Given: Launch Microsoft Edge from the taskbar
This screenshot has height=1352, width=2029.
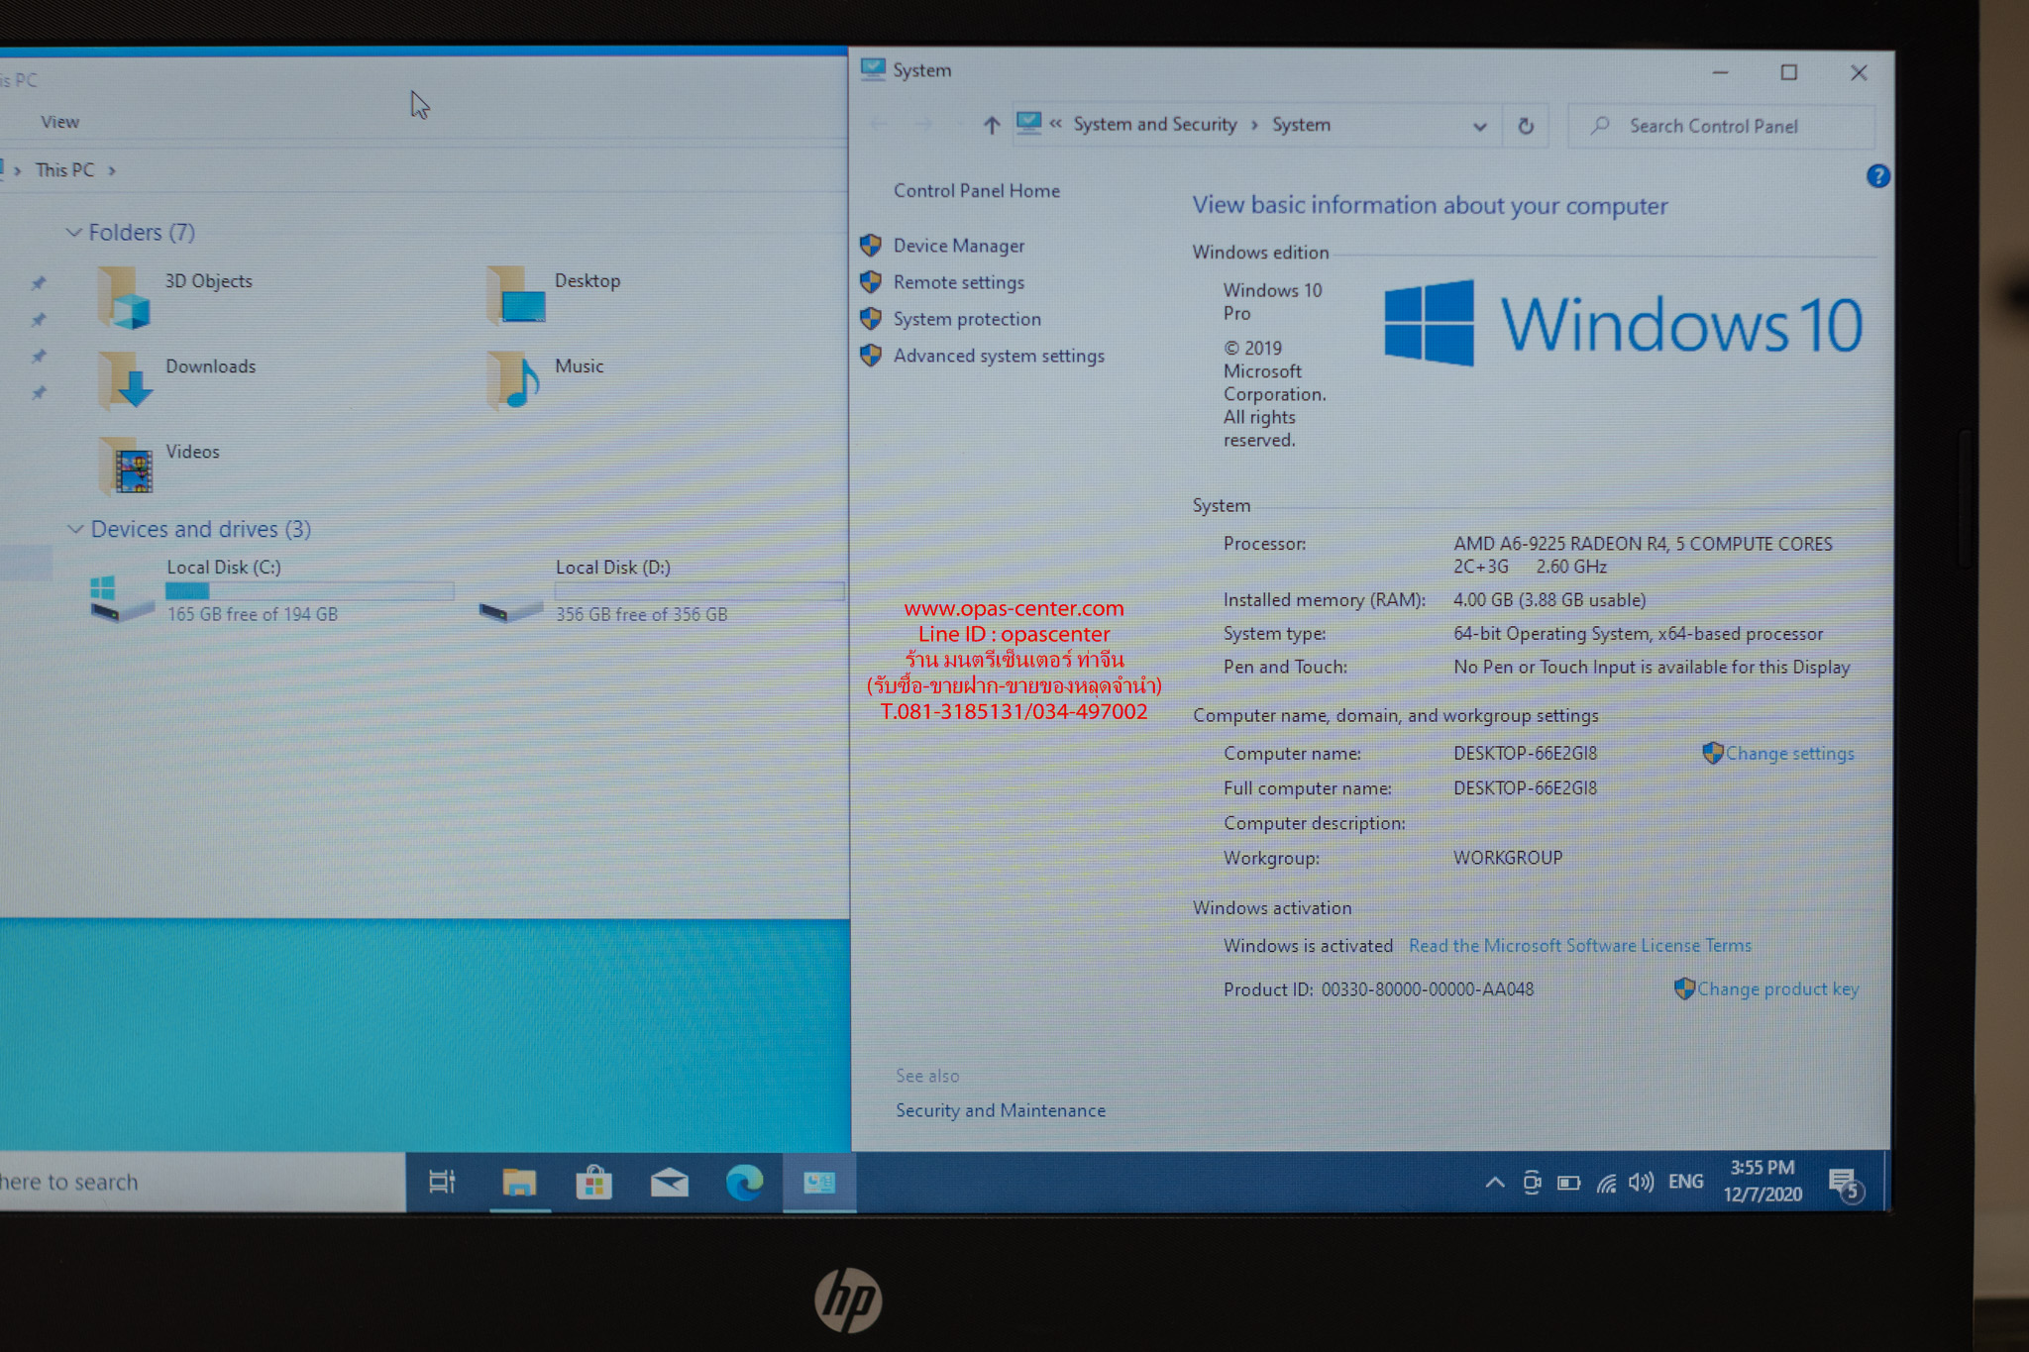Looking at the screenshot, I should 744,1182.
